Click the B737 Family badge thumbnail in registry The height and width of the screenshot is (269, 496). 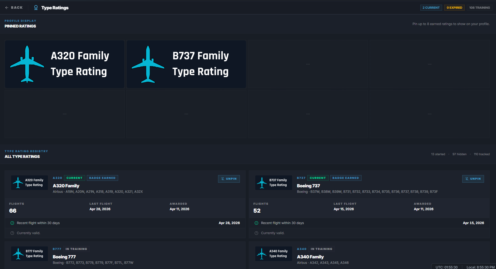(274, 183)
